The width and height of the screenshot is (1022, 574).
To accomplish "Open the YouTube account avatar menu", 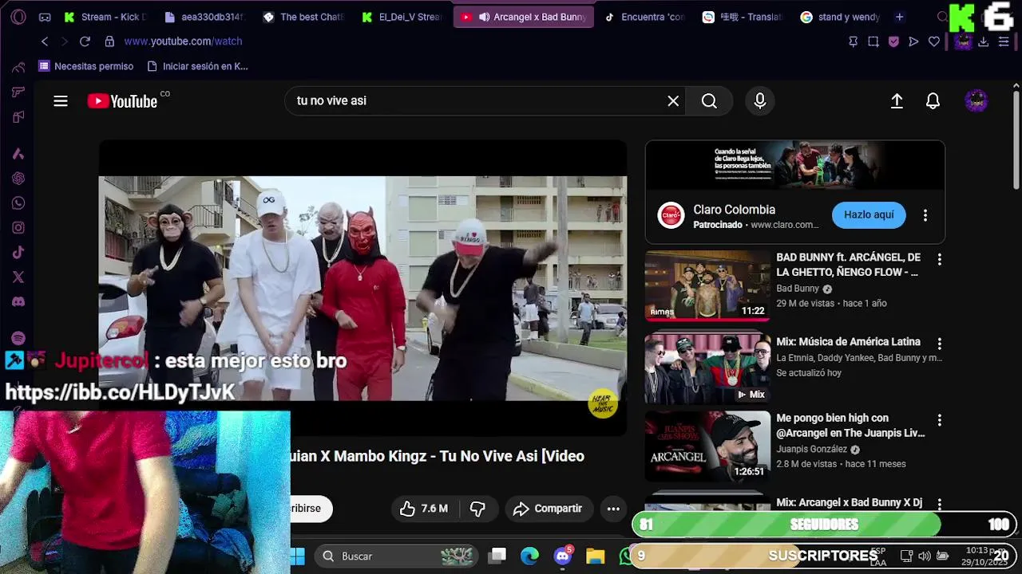I will (976, 101).
